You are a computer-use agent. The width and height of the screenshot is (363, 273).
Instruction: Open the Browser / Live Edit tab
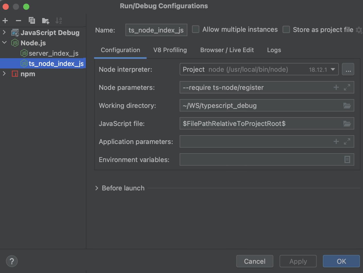[227, 50]
